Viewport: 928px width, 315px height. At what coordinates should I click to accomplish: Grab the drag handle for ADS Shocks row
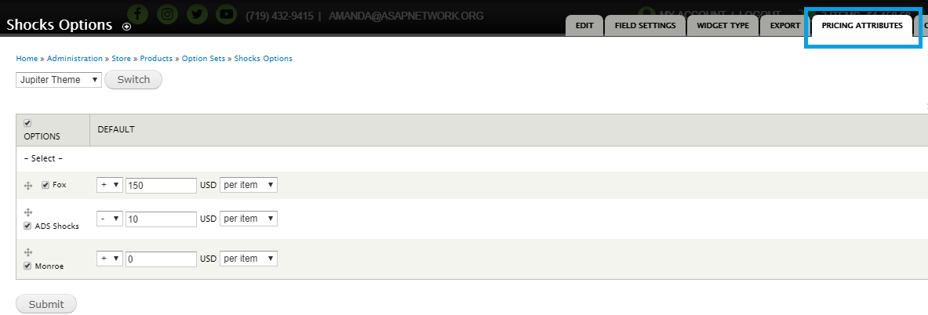tap(27, 212)
